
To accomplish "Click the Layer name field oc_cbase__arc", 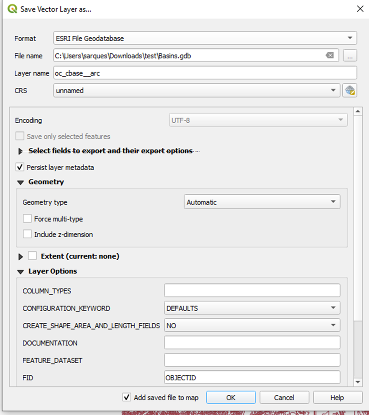I will pos(205,73).
